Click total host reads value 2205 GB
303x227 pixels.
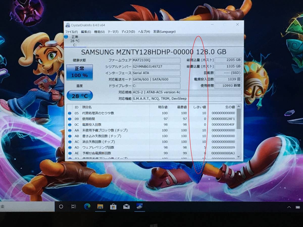(228, 60)
